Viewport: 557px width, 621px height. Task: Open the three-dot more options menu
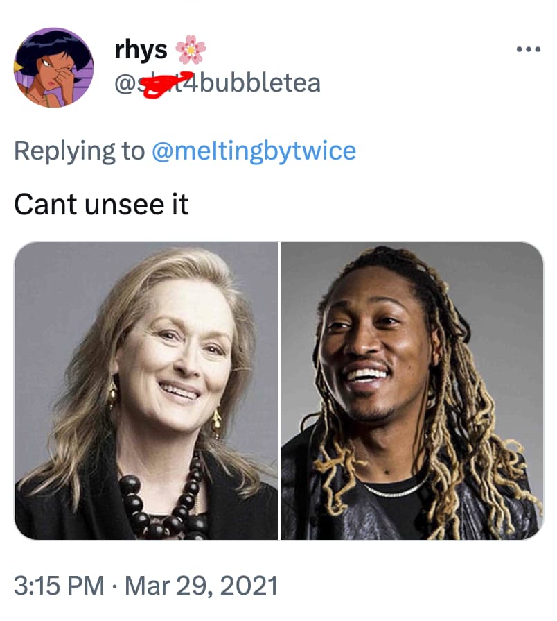click(527, 50)
